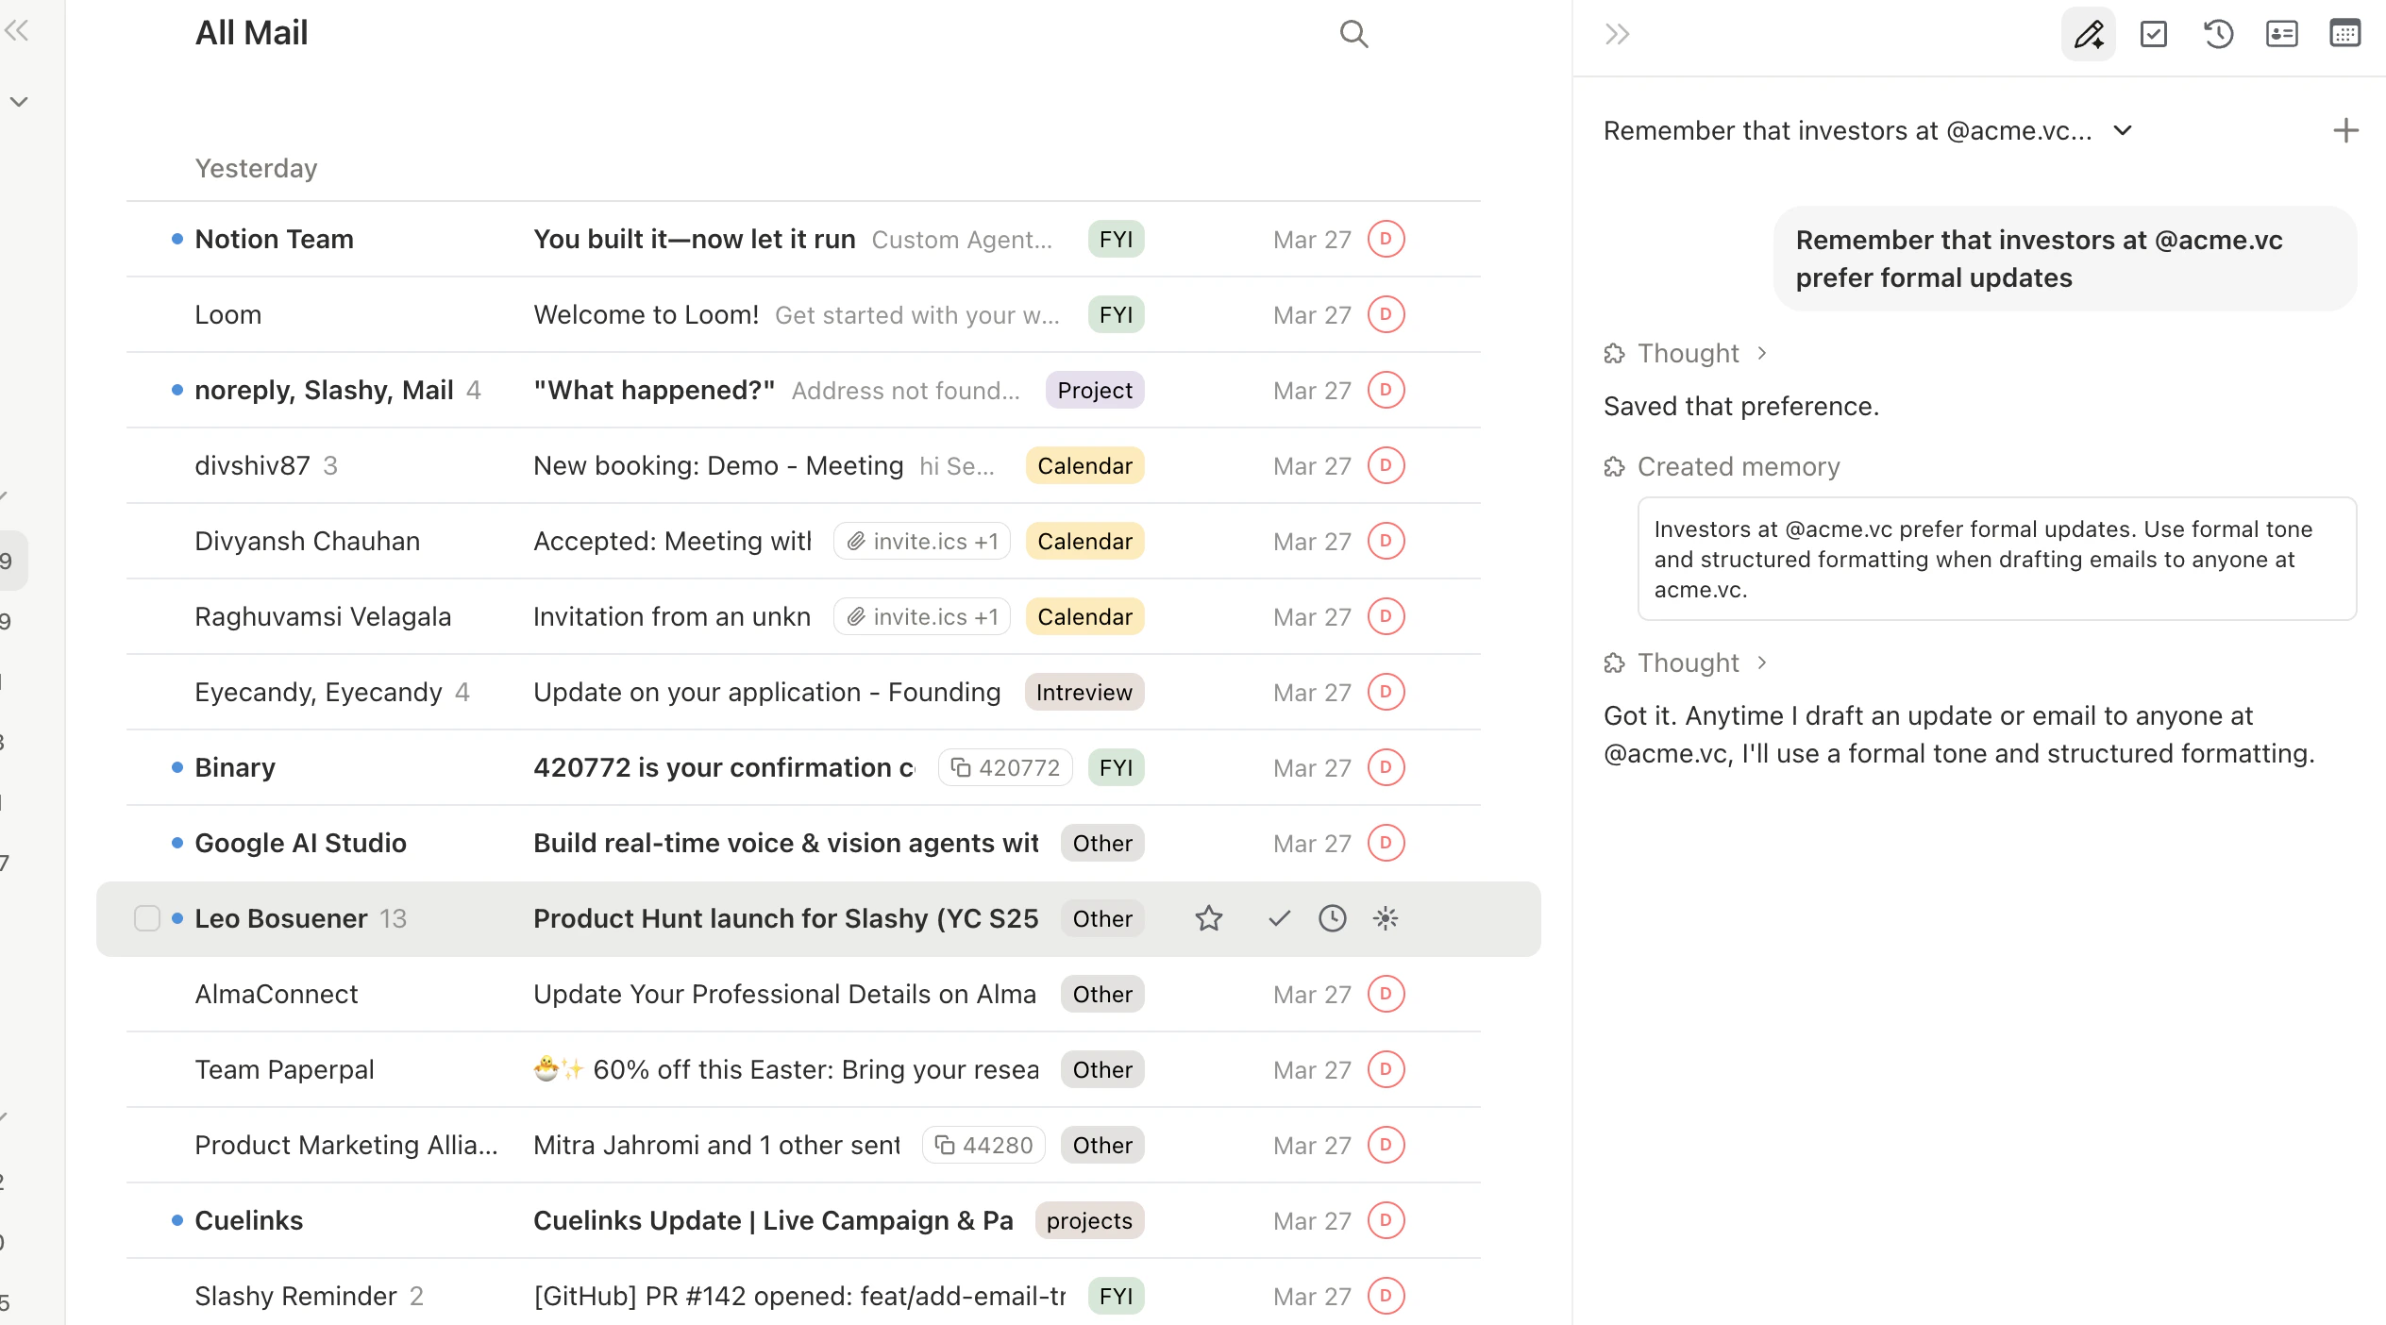Viewport: 2386px width, 1325px height.
Task: Switch to the Contacts tab
Action: [2281, 34]
